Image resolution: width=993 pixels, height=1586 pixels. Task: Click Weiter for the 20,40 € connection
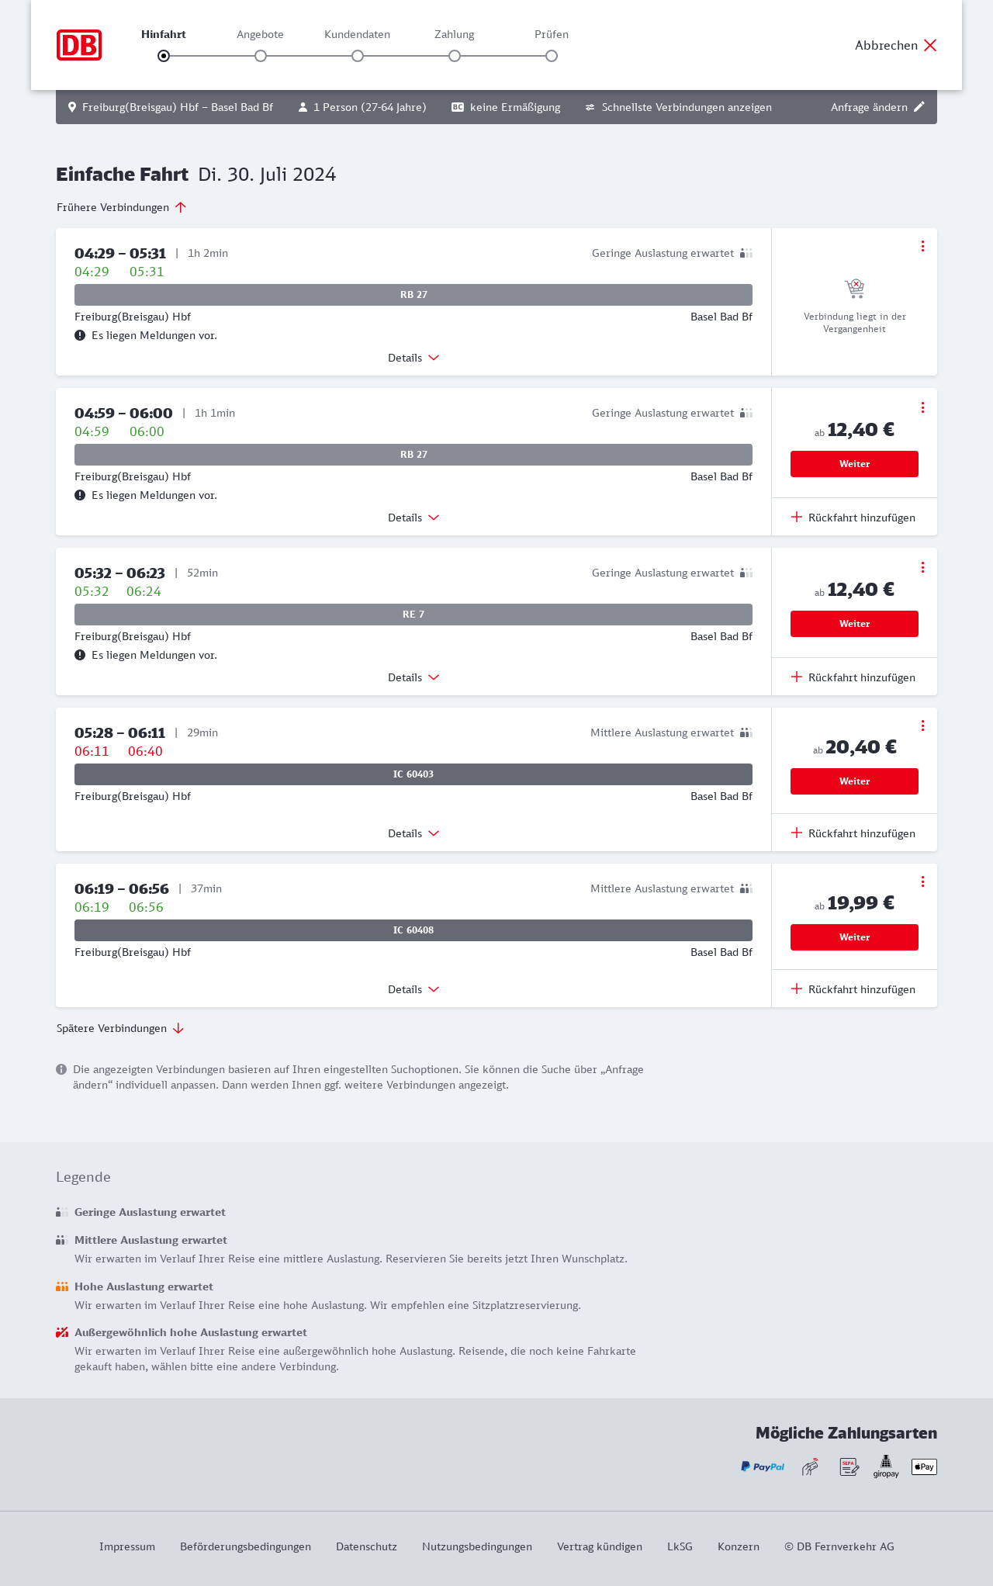pos(854,781)
